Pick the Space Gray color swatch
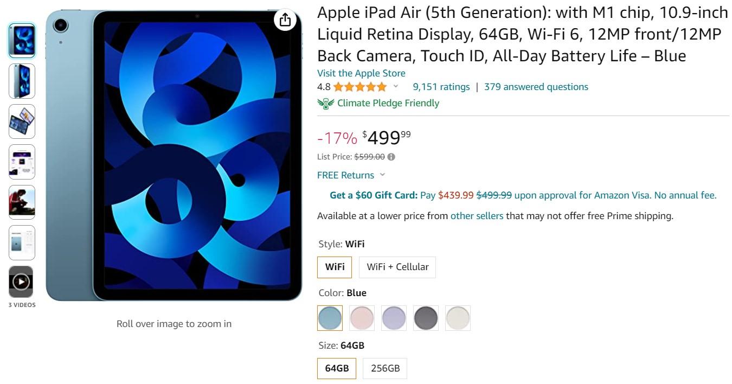 pyautogui.click(x=426, y=318)
